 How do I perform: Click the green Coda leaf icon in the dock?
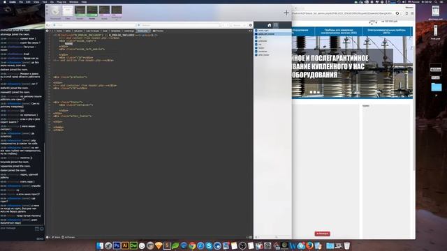tap(175, 245)
